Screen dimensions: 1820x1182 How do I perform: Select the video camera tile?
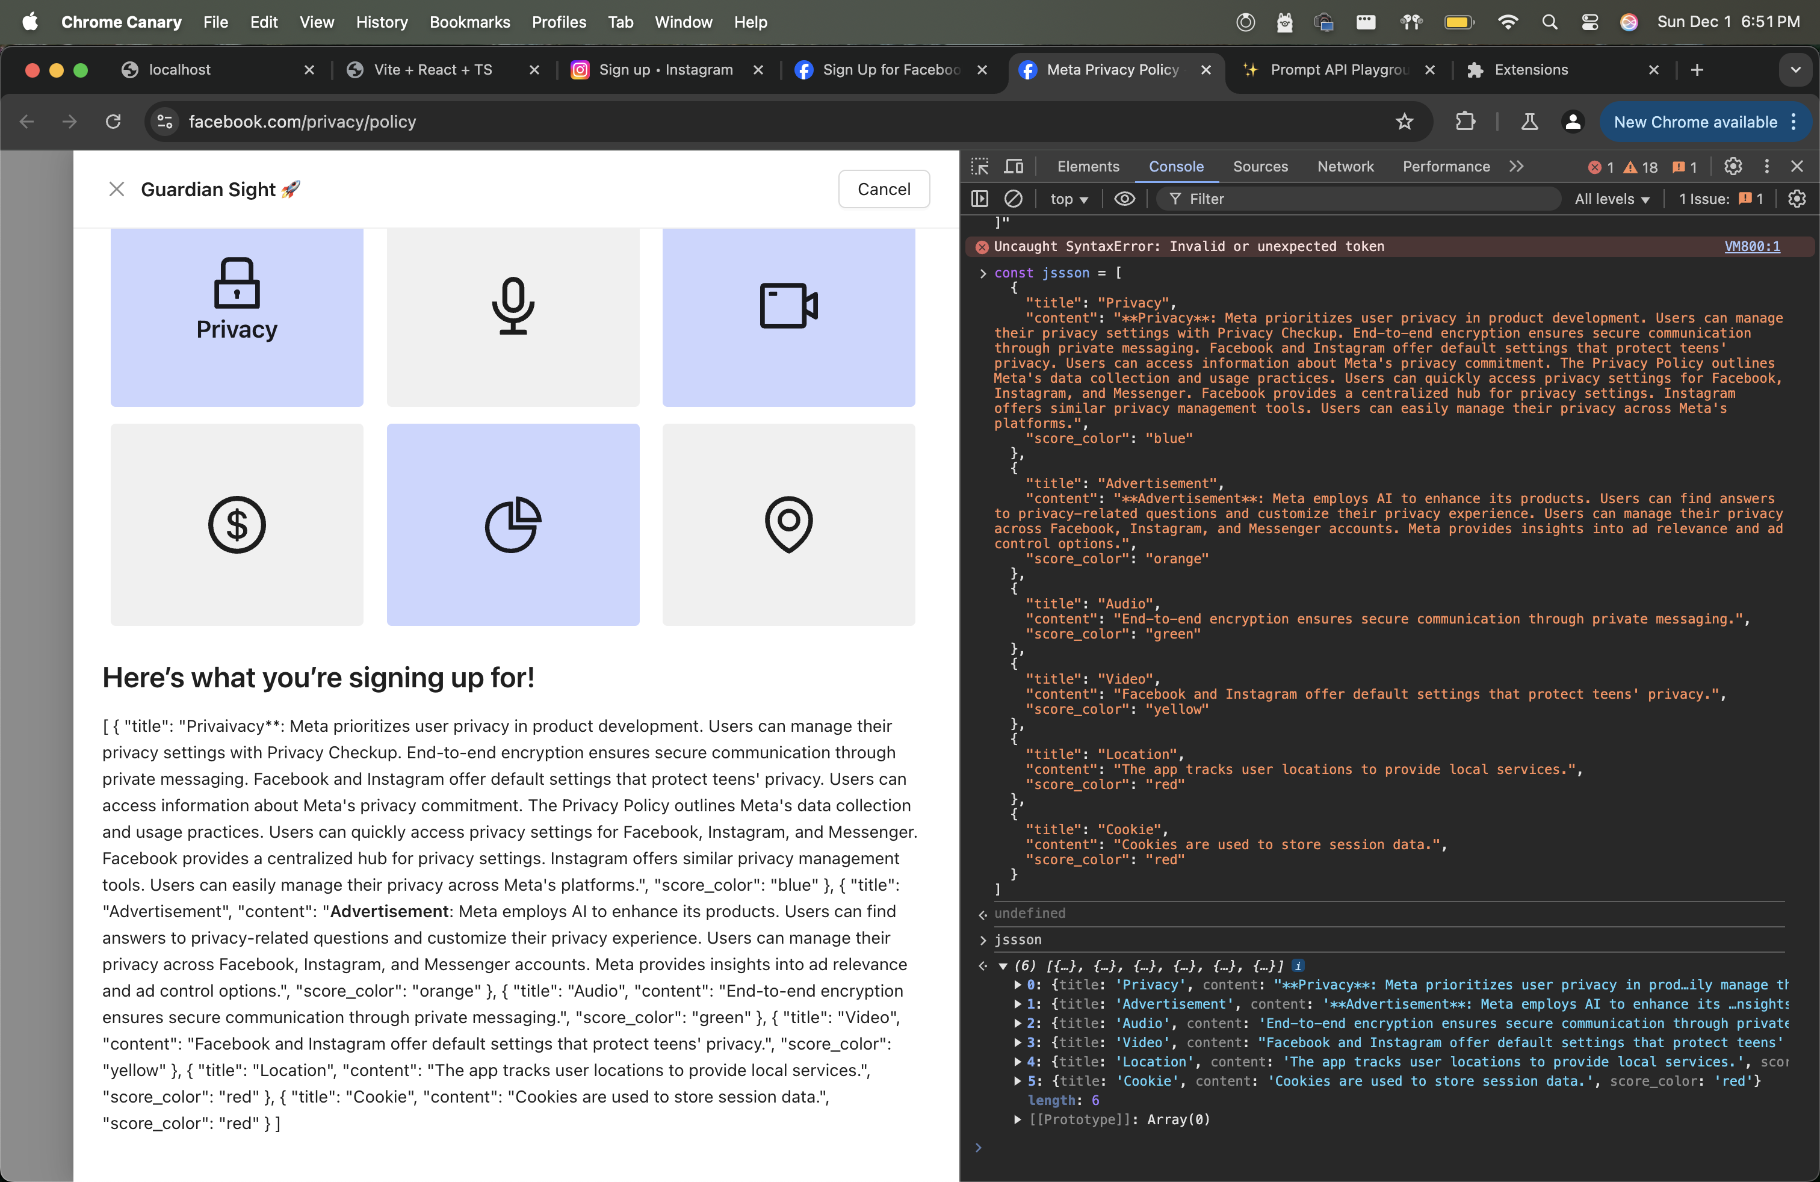788,316
